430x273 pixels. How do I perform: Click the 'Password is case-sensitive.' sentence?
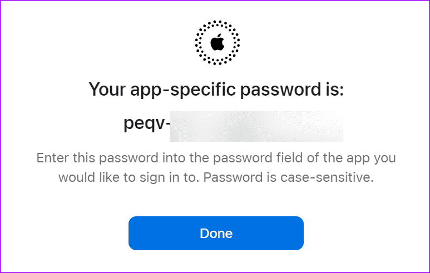(x=289, y=177)
